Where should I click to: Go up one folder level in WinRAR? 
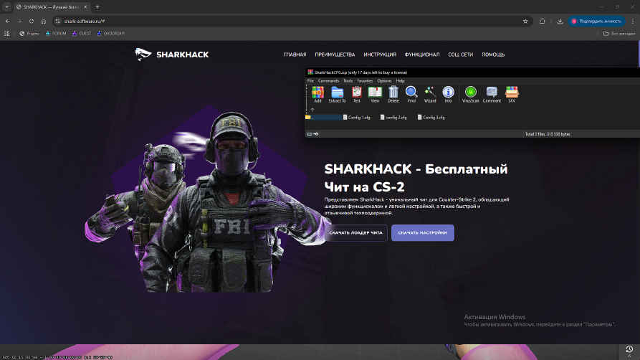[x=312, y=110]
